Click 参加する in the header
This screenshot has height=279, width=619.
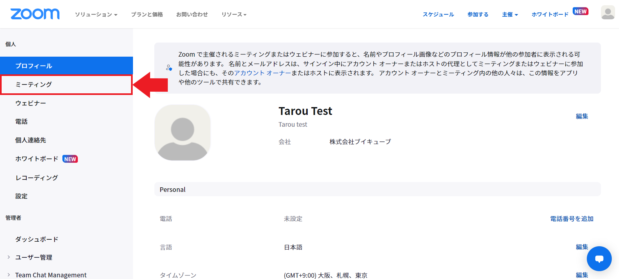[478, 14]
